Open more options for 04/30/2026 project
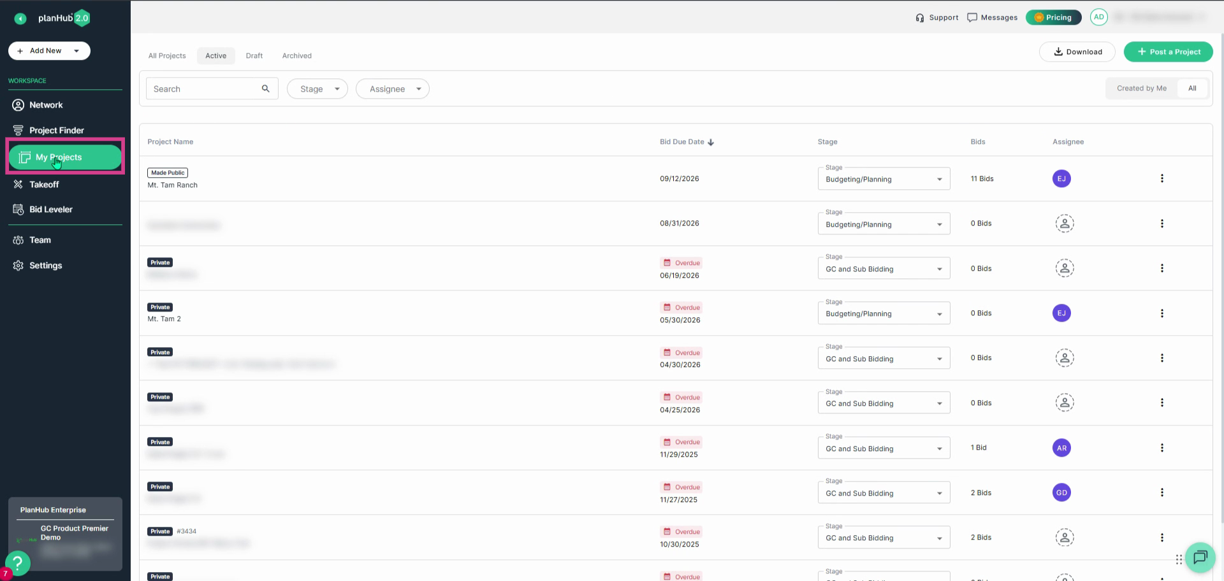Image resolution: width=1224 pixels, height=581 pixels. (1162, 358)
